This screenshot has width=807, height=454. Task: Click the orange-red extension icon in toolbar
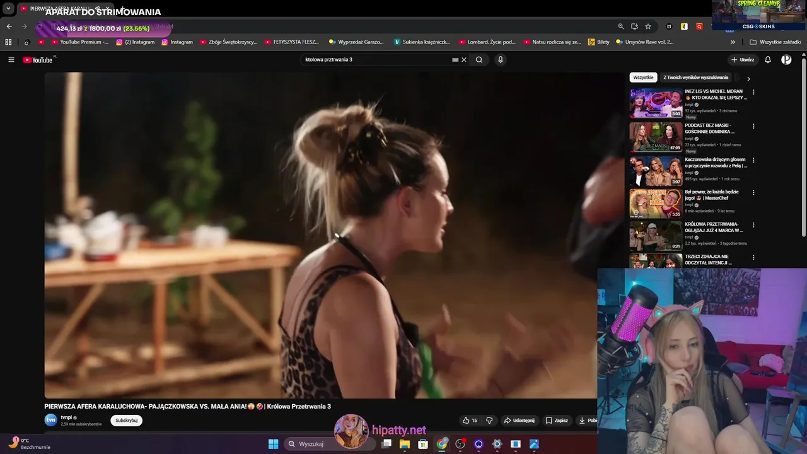[699, 26]
